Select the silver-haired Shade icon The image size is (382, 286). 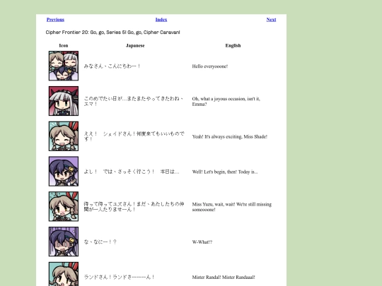point(64,101)
